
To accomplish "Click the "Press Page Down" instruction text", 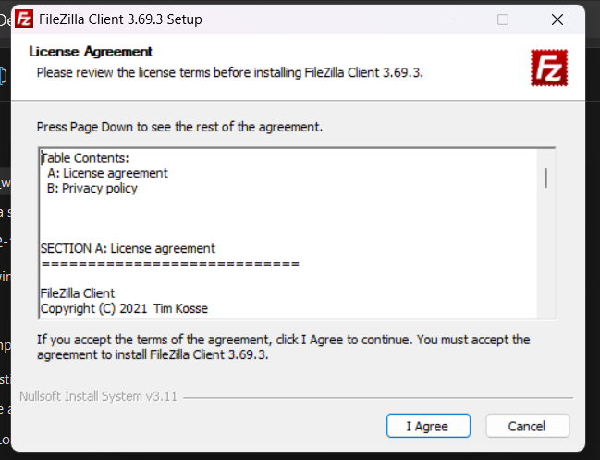I will 179,126.
